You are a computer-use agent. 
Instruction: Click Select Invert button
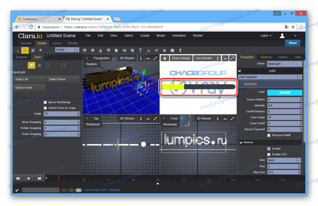click(x=29, y=88)
